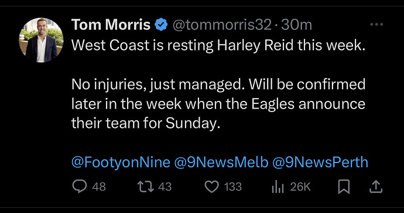This screenshot has width=404, height=213.
Task: Open the @tommorris32 handle link
Action: coord(222,25)
